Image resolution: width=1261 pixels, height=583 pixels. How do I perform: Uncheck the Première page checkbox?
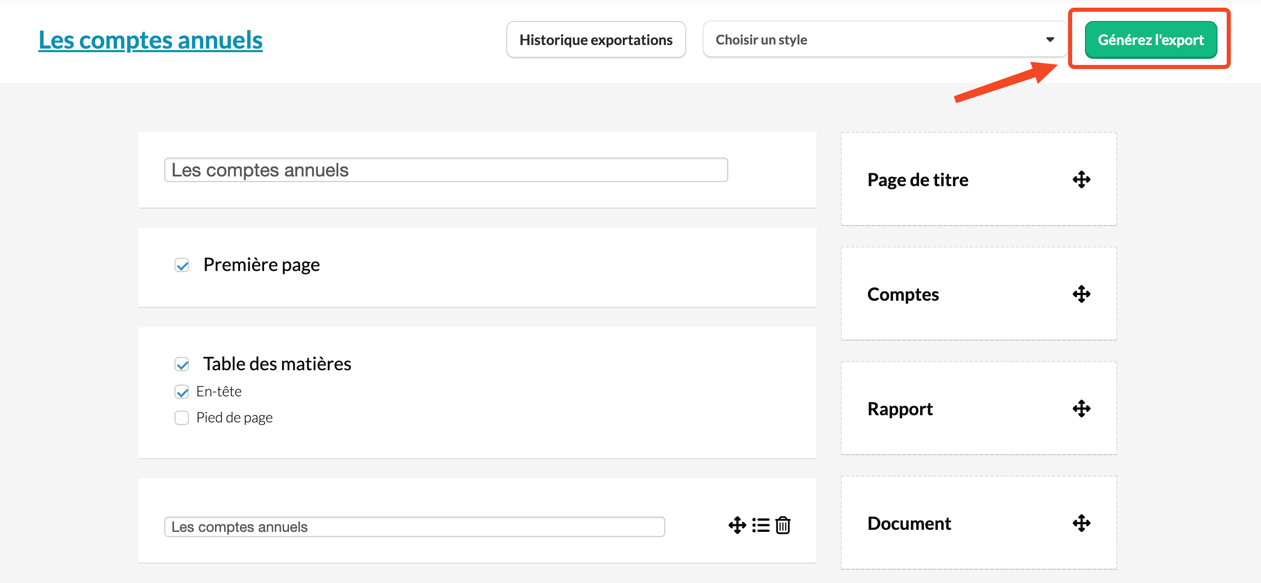182,265
